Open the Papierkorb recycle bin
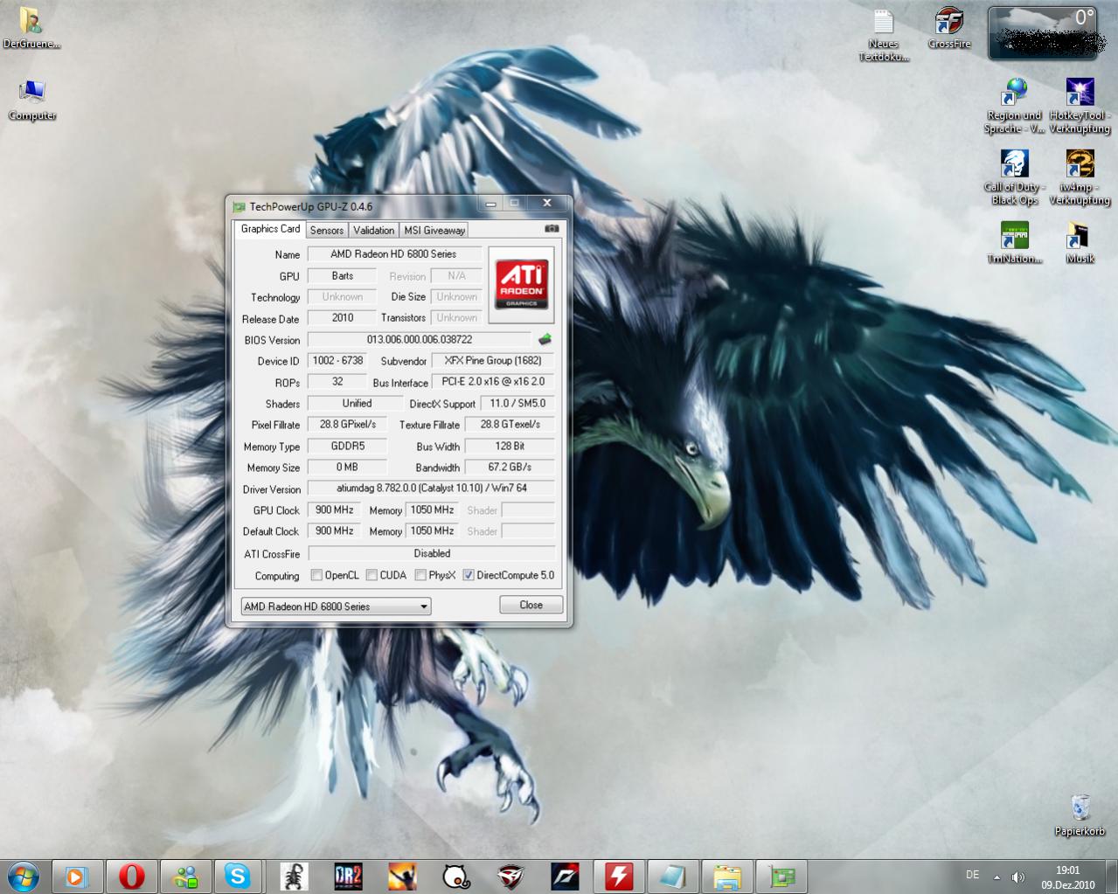The width and height of the screenshot is (1118, 894). (x=1080, y=815)
